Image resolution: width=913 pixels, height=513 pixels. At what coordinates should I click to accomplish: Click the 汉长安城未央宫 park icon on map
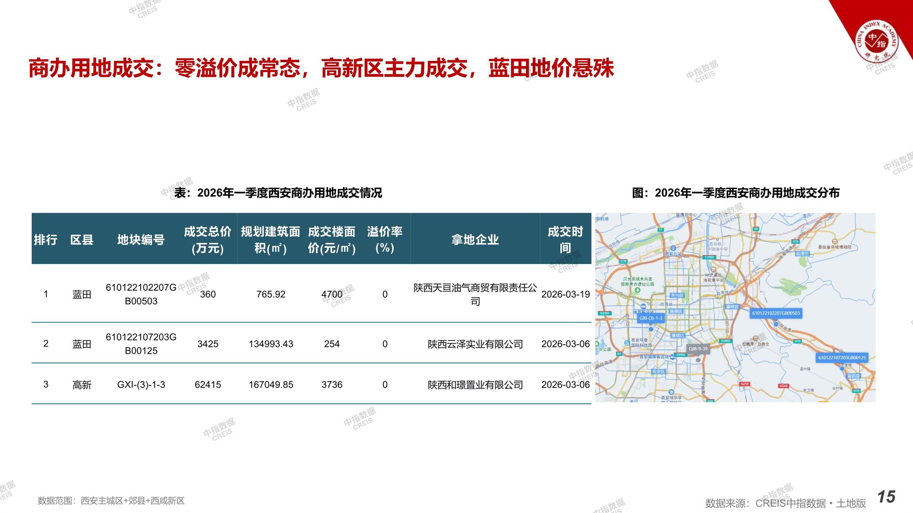[638, 290]
